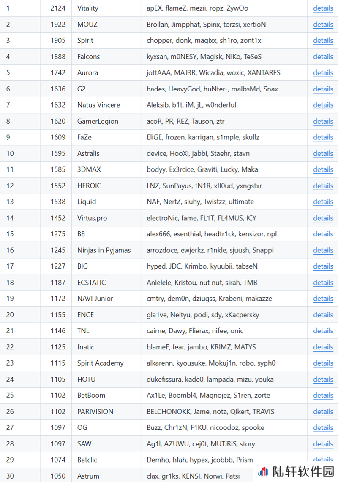338x482 pixels.
Task: Select team name GamerLegion
Action: tap(98, 122)
